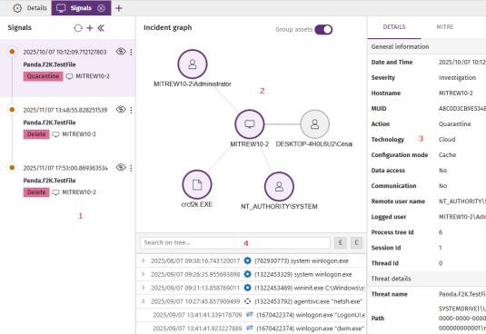The height and width of the screenshot is (334, 486).
Task: Select MITREW10-2\Administrator user node
Action: click(193, 64)
